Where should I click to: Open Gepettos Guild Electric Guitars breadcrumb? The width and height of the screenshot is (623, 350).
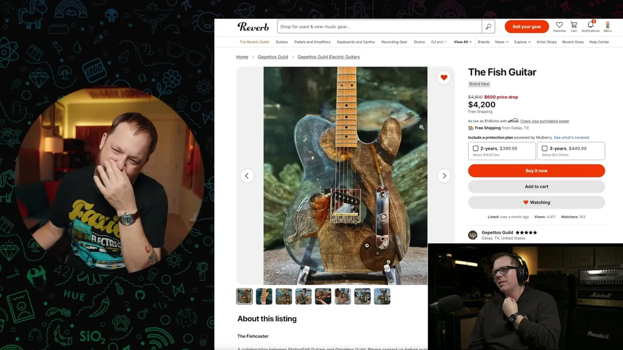pos(329,57)
